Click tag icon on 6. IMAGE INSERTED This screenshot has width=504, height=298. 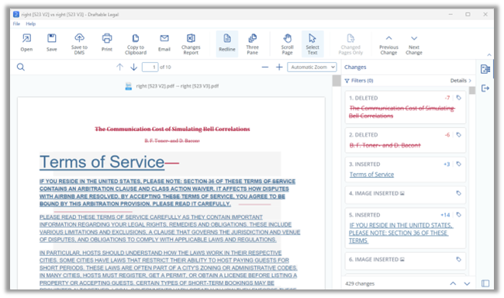click(459, 259)
